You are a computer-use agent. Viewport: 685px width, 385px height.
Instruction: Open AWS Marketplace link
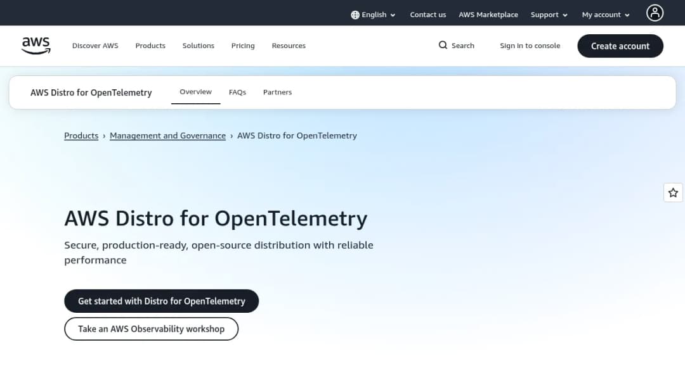(x=488, y=15)
